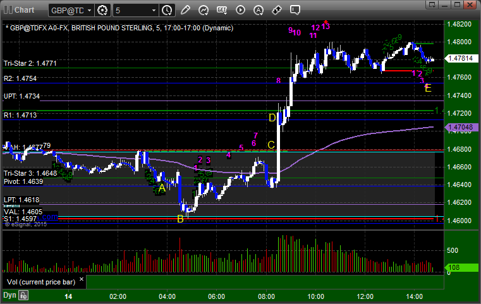Click the 1.47048 moving average marker
This screenshot has height=304, width=481.
(x=461, y=127)
